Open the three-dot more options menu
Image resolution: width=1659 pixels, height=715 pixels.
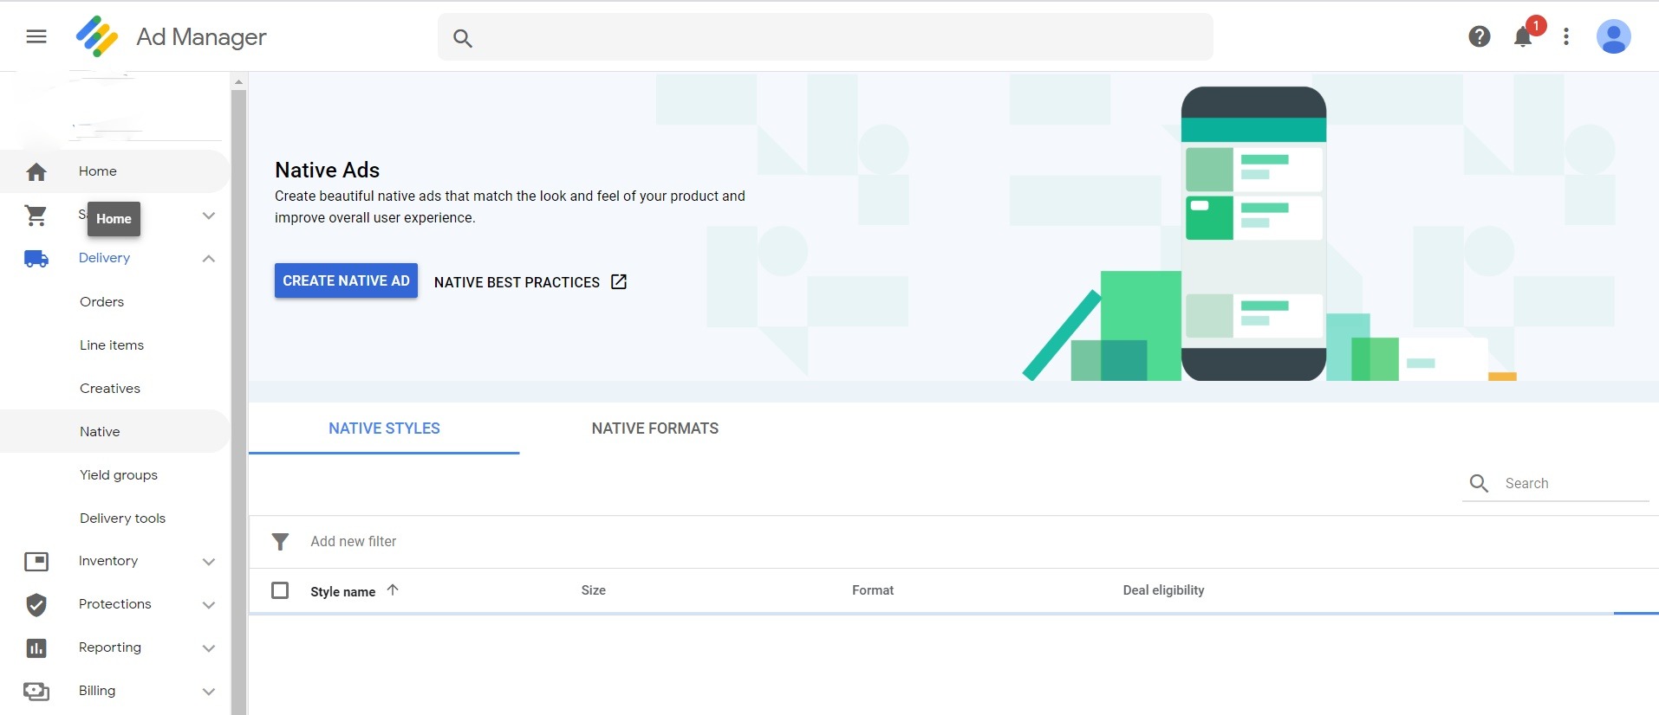[1565, 36]
